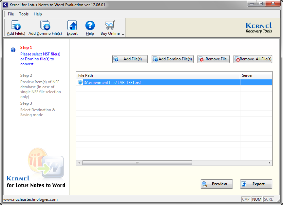Click the NUM indicator in the status bar

pos(257,199)
